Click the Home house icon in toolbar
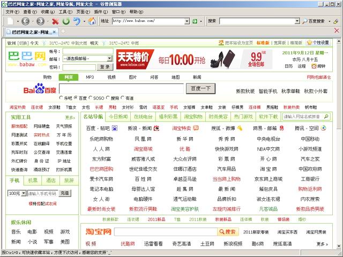343x257 pixels. pyautogui.click(x=92, y=21)
